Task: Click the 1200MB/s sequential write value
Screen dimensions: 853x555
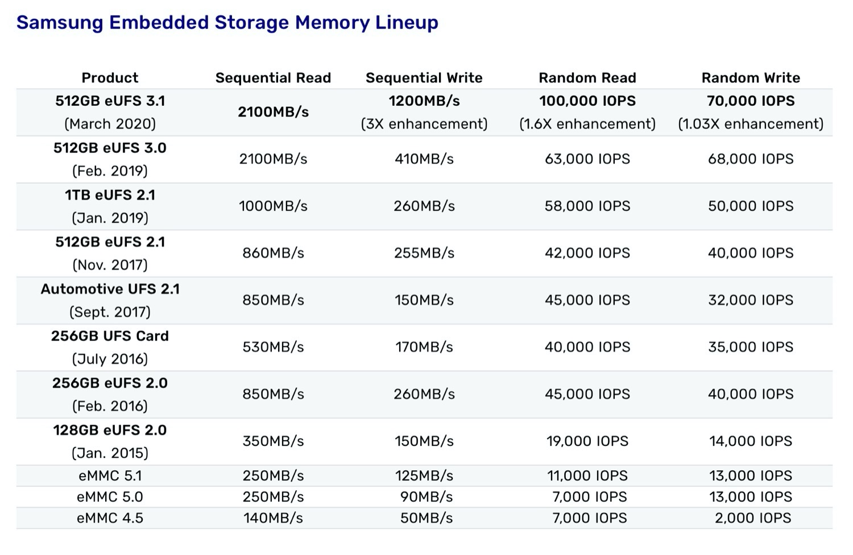Action: pos(424,101)
